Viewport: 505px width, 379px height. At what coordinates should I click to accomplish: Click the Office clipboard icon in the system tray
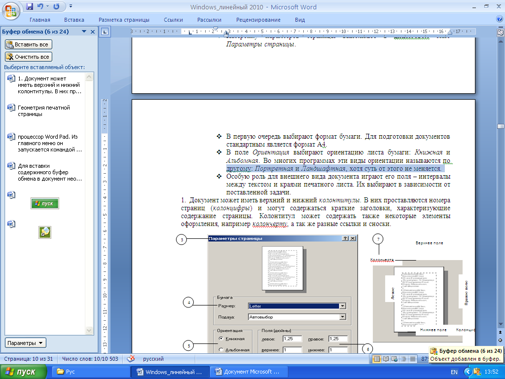[477, 372]
